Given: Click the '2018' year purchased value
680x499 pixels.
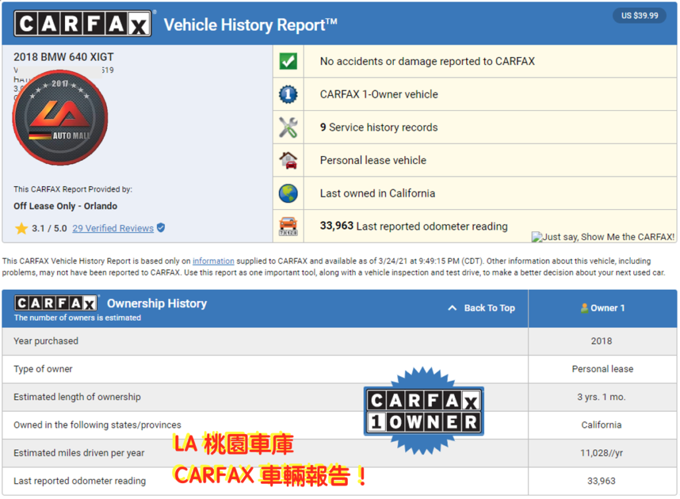Looking at the screenshot, I should tap(602, 341).
